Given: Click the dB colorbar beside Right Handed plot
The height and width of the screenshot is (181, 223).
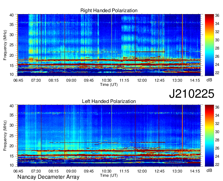Looking at the screenshot, I should tap(209, 45).
